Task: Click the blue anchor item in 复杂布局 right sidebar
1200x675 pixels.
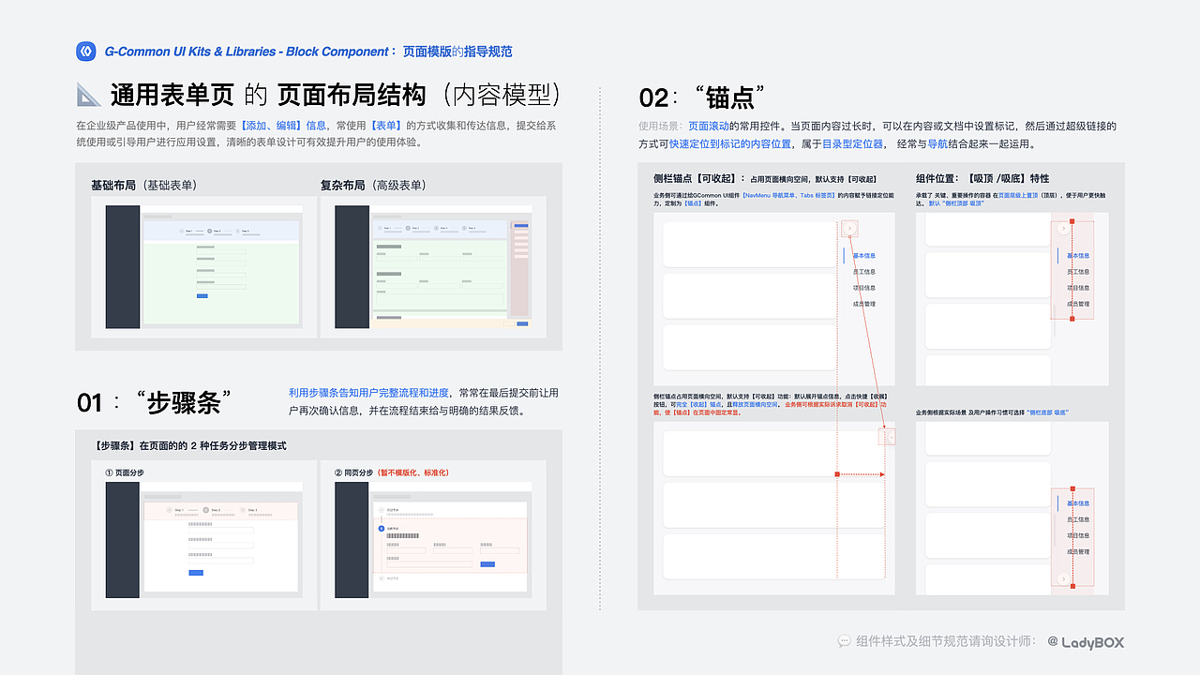Action: [521, 226]
